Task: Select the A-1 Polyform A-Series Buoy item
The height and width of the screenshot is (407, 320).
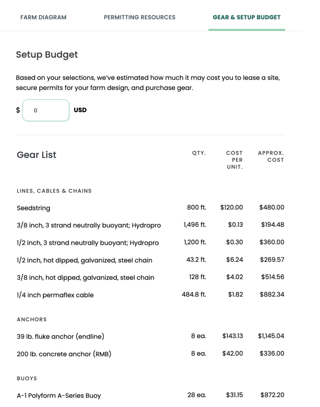Action: (x=59, y=395)
